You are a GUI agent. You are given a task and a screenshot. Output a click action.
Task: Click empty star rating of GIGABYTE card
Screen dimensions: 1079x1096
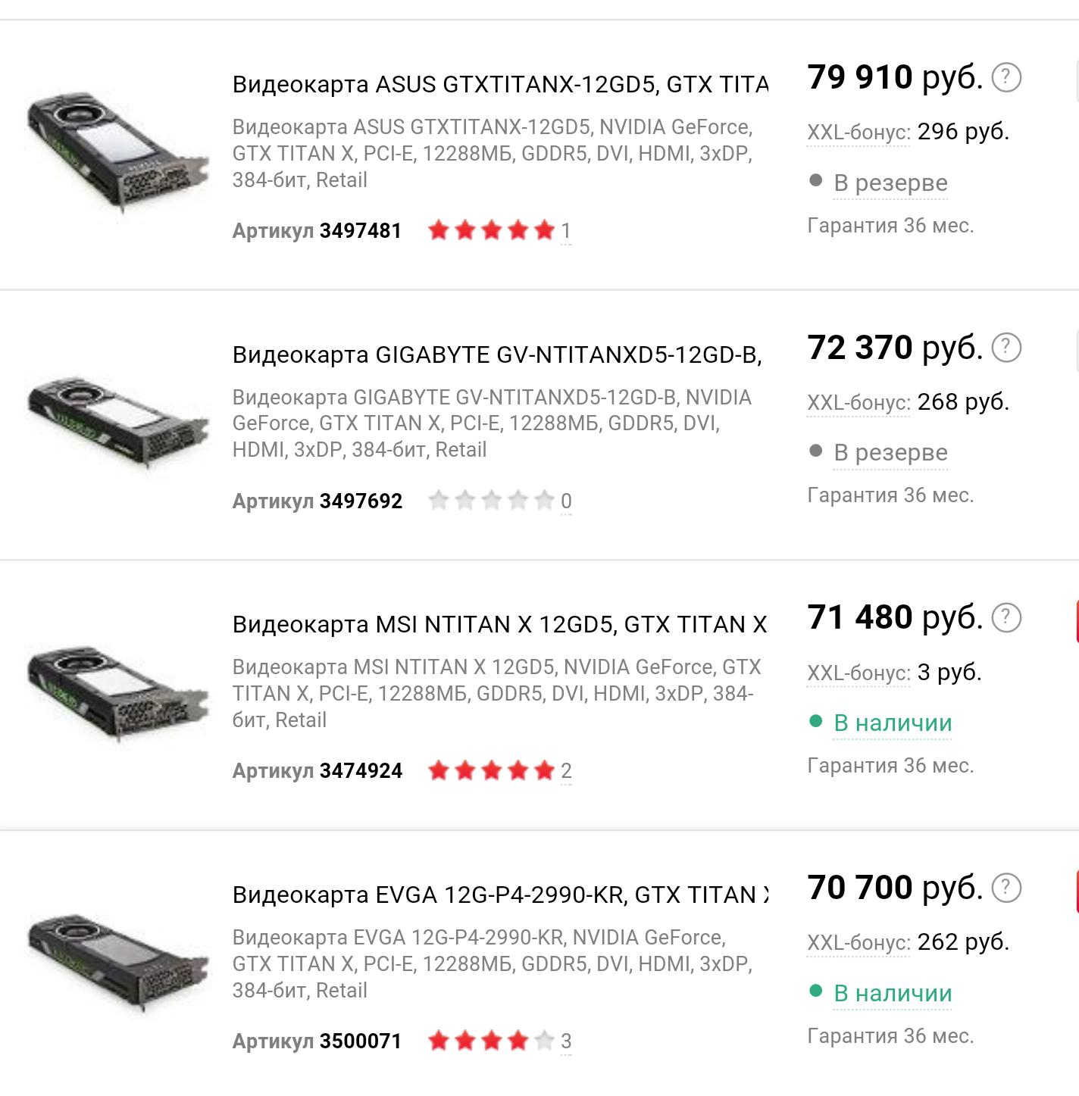click(492, 501)
